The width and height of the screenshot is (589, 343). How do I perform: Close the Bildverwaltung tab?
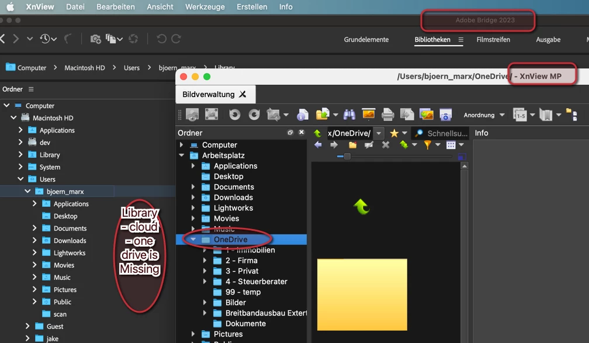pyautogui.click(x=242, y=94)
